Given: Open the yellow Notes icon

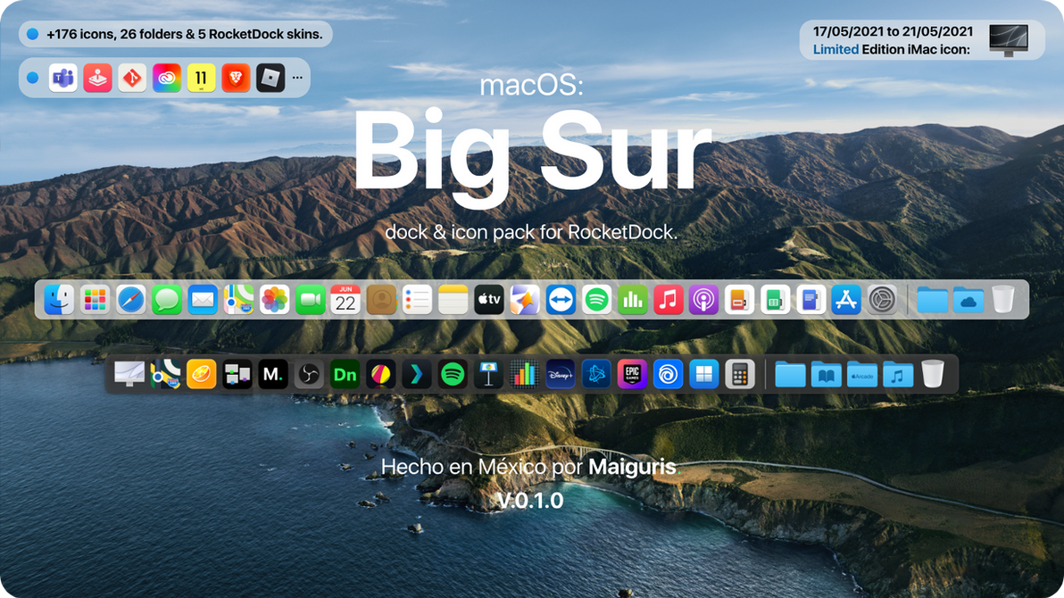Looking at the screenshot, I should pos(453,299).
